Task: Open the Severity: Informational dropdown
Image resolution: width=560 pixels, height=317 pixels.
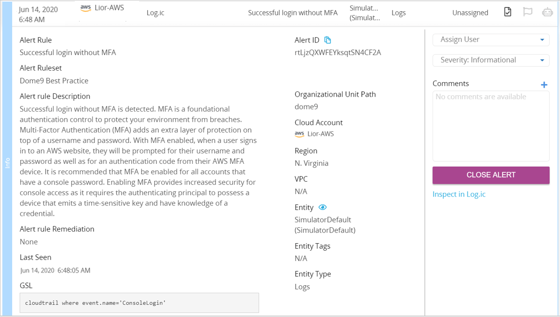Action: (491, 60)
